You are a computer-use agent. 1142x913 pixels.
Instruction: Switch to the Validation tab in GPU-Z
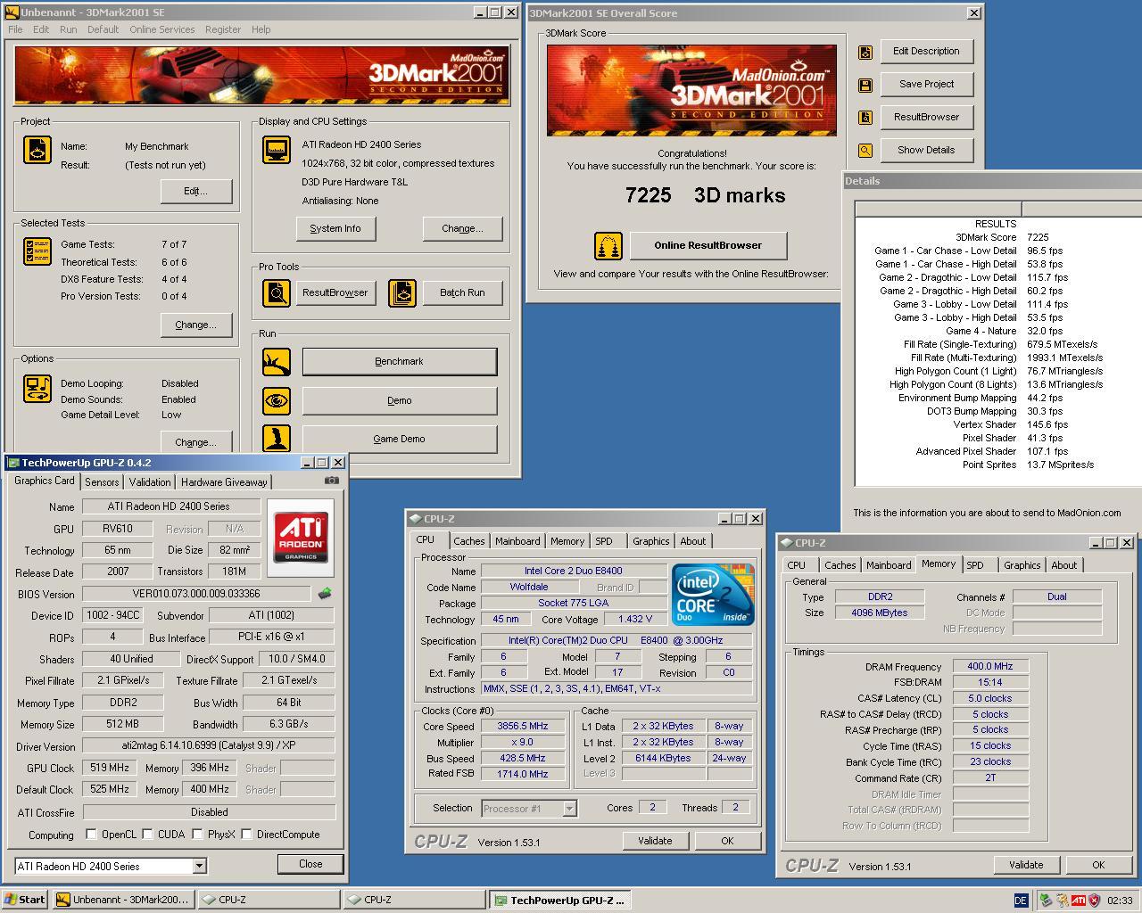[150, 481]
